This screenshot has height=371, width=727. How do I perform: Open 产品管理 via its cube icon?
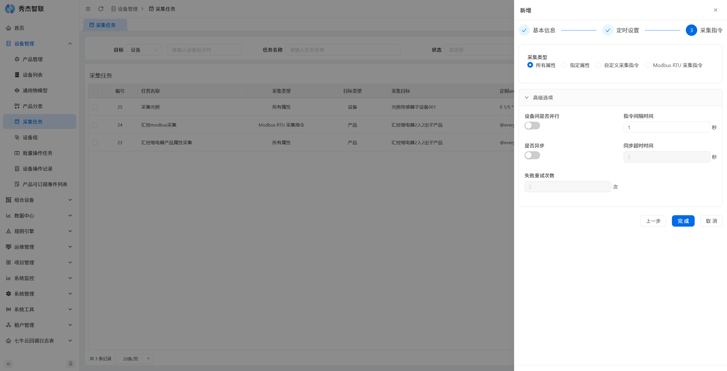pos(17,59)
